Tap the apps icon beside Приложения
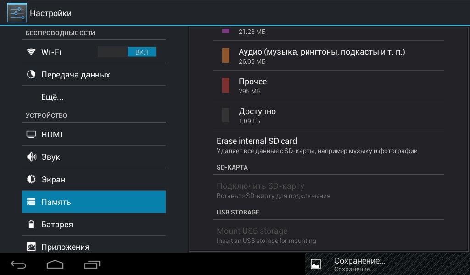The image size is (470, 275). [31, 247]
